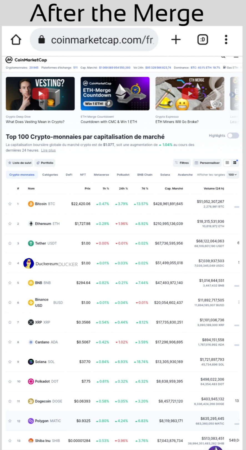Play the ETH MERGE miners video thumbnail
246x450 pixels.
[190, 94]
